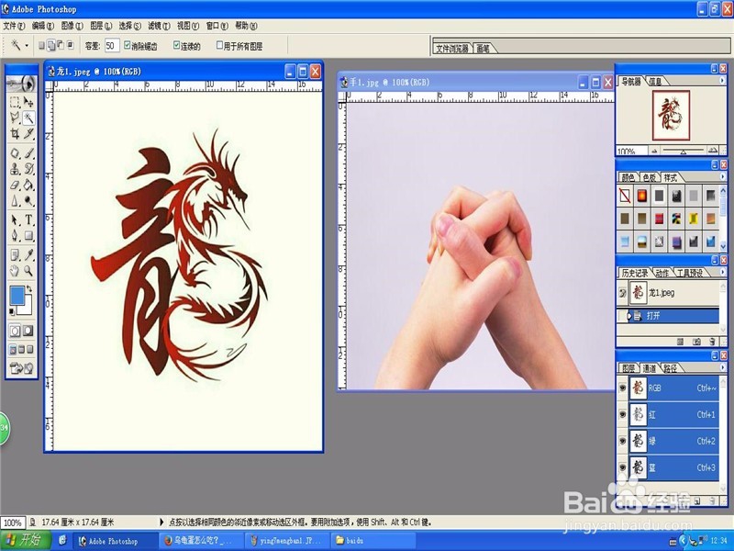Select the Rectangular Marquee tool

coord(15,102)
